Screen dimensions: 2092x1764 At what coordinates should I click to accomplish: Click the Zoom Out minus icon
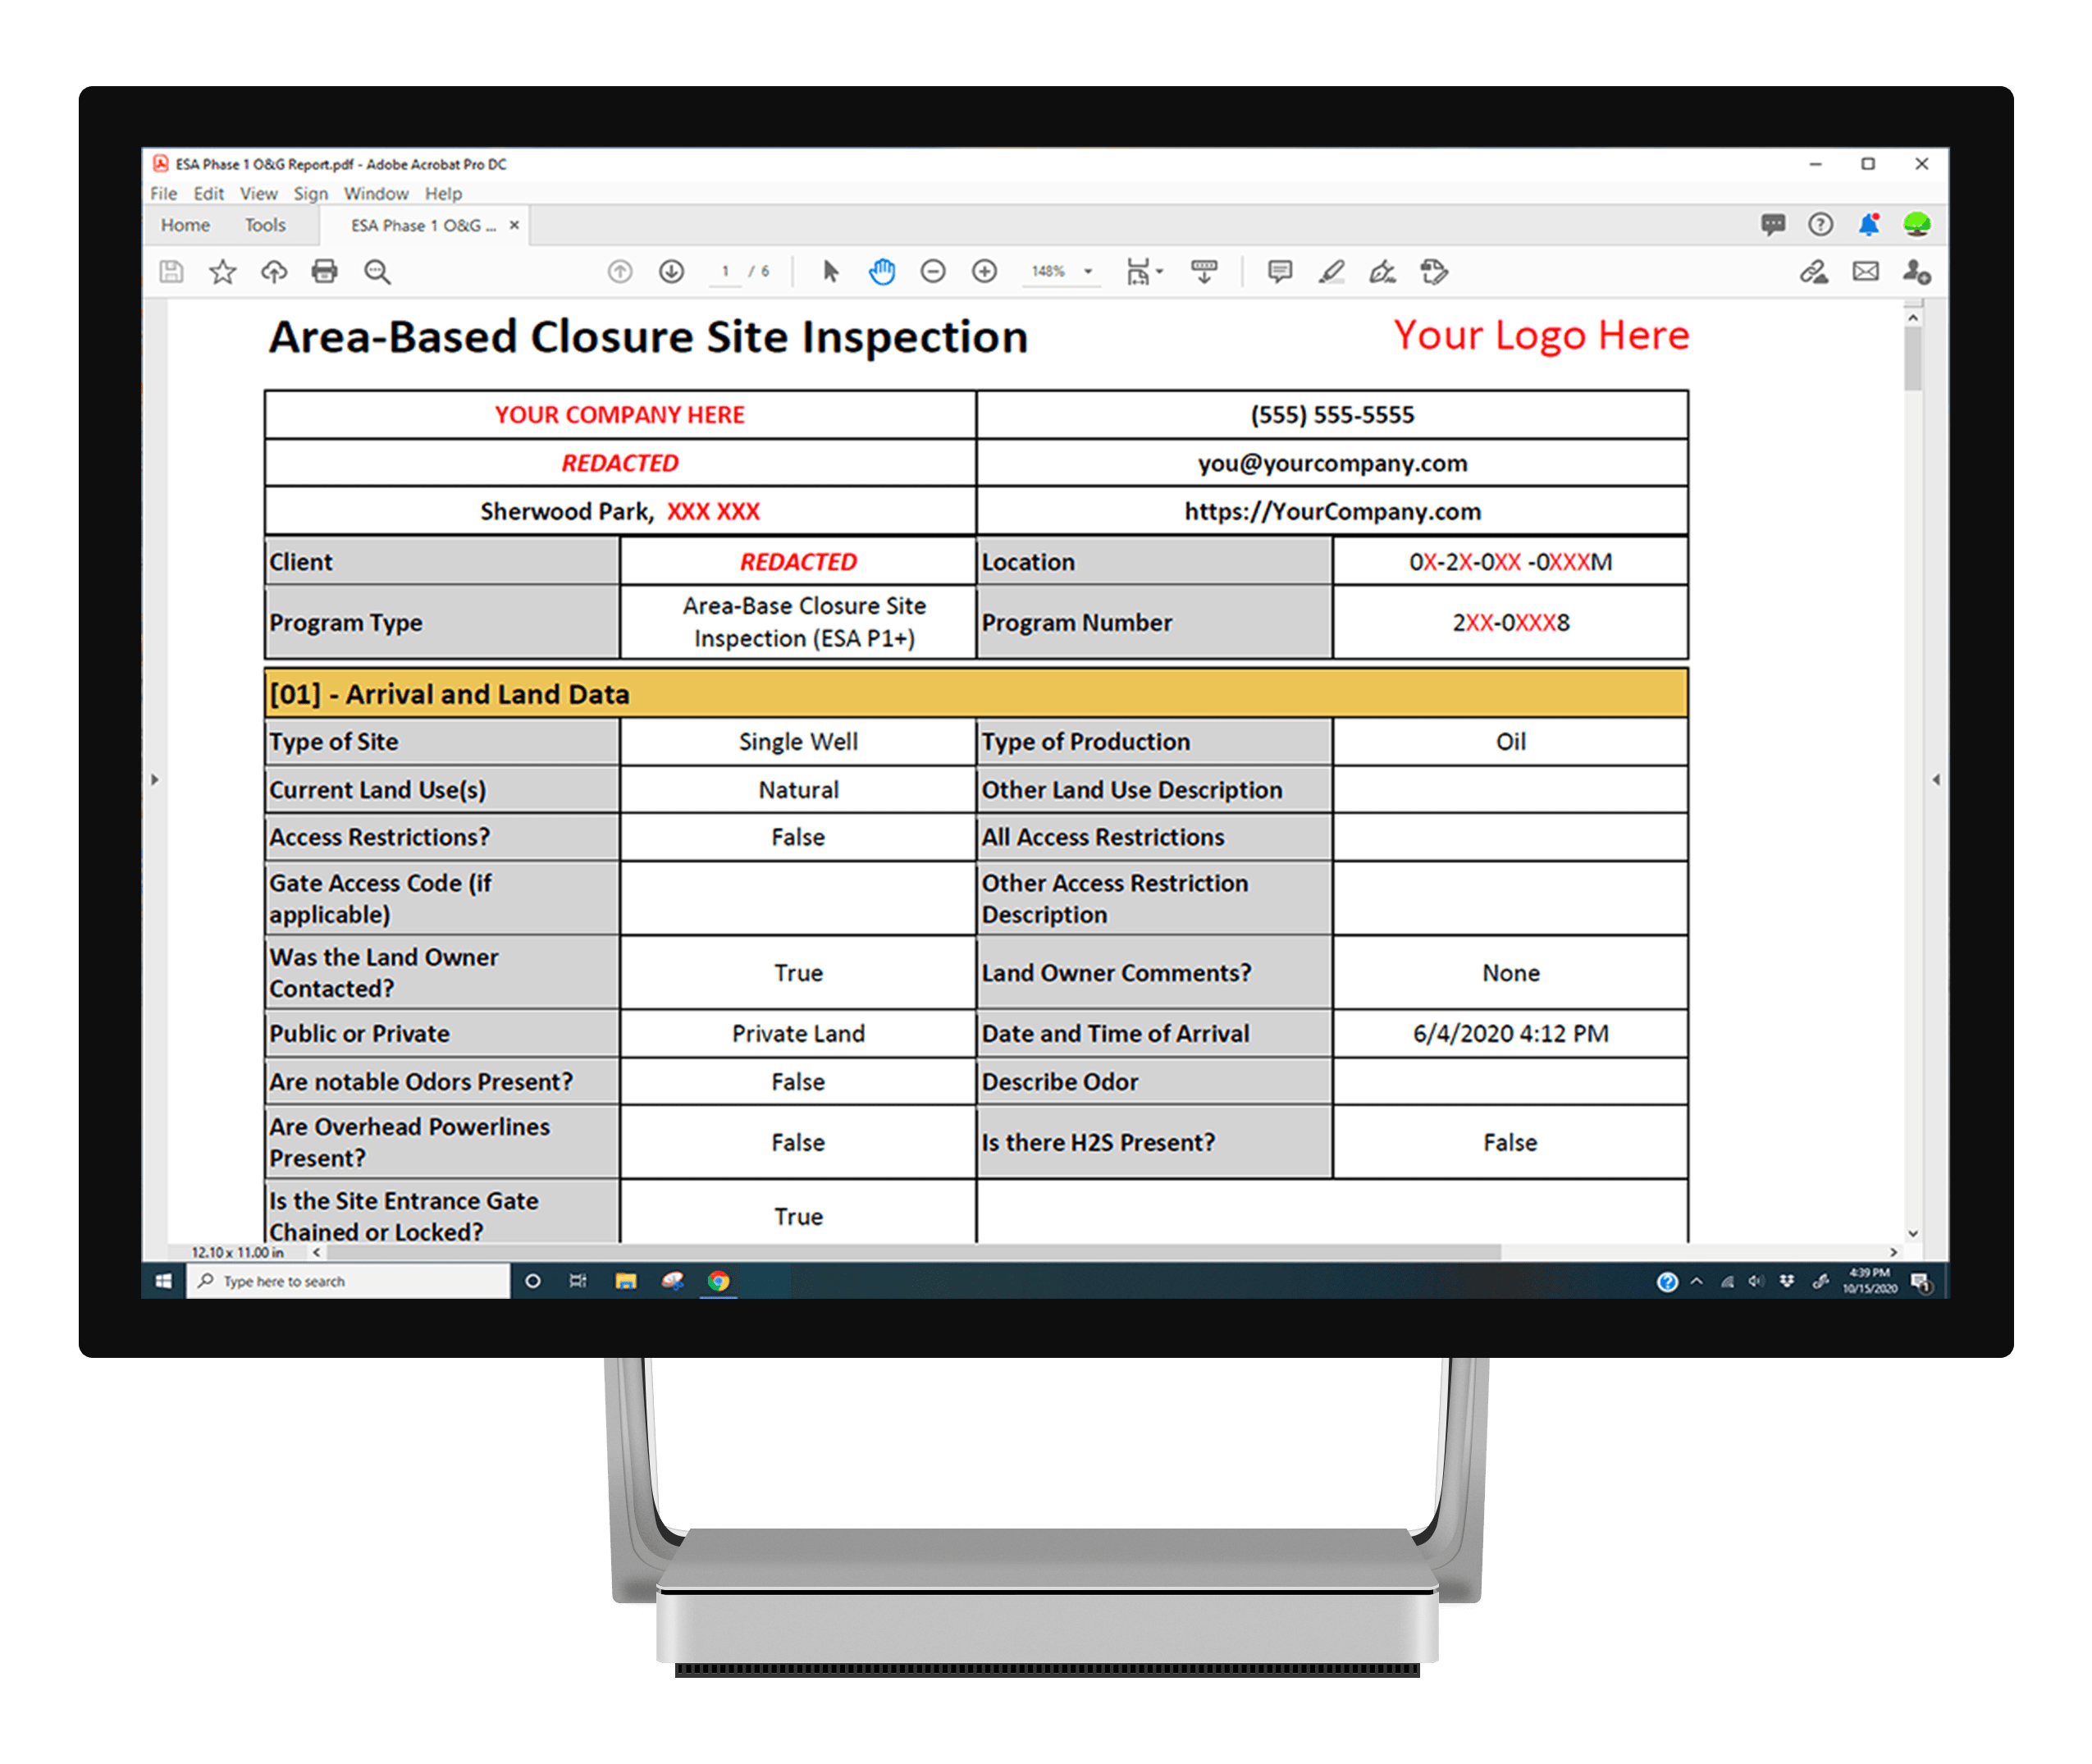pos(933,271)
